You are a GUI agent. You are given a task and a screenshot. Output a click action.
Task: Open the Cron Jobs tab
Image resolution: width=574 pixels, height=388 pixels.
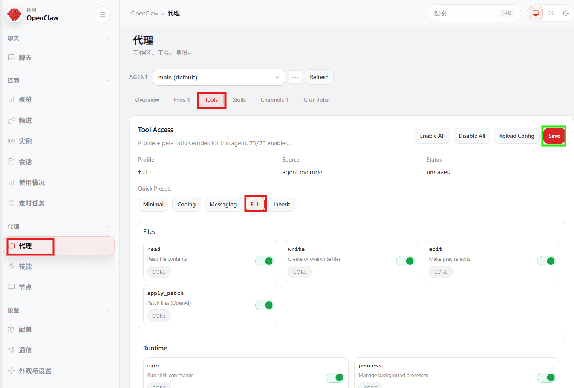coord(316,100)
